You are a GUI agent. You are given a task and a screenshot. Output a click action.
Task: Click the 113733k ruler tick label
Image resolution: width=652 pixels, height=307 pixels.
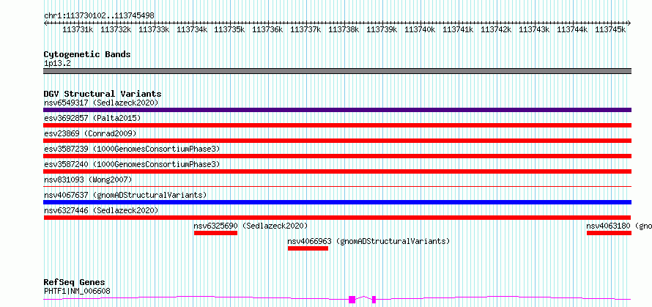[x=154, y=29]
